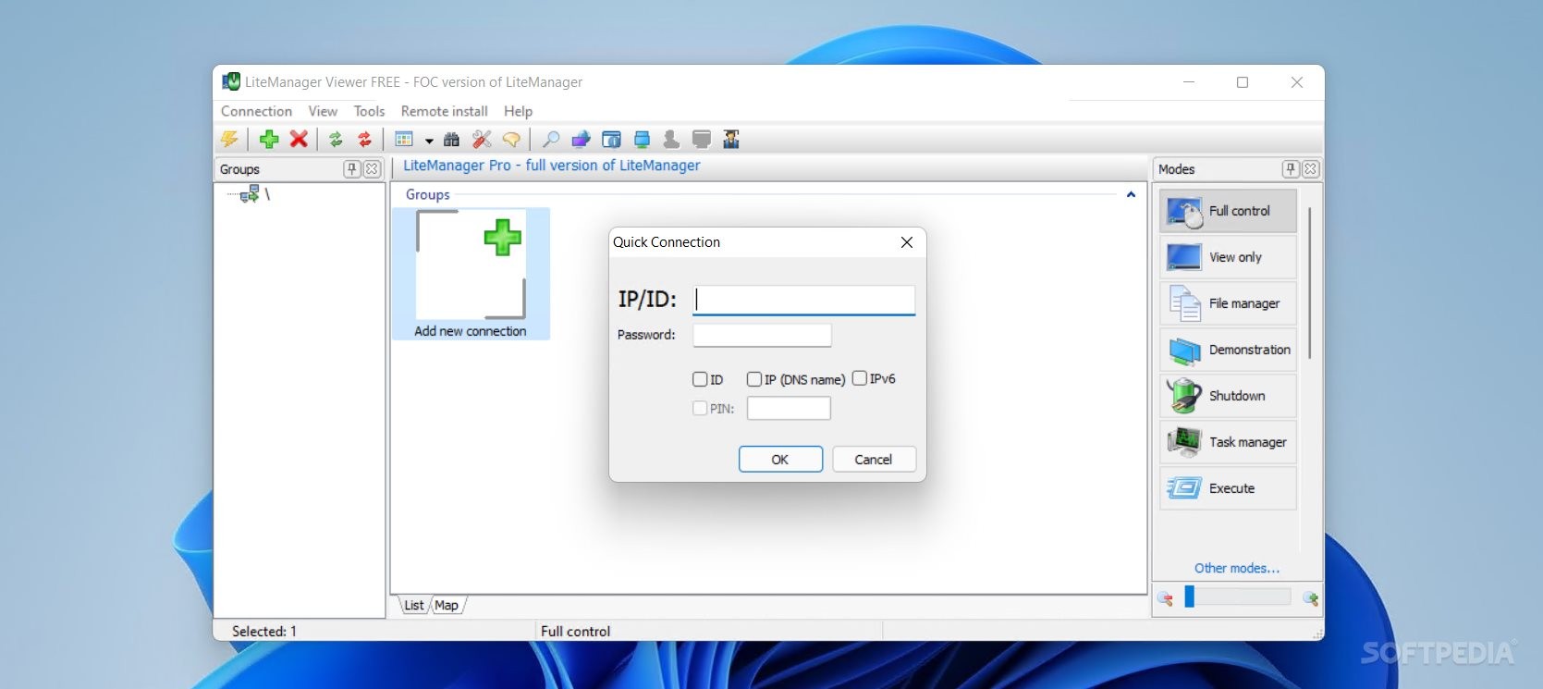Screen dimensions: 1543x689
Task: Focus the IP/ID input field
Action: [x=803, y=300]
